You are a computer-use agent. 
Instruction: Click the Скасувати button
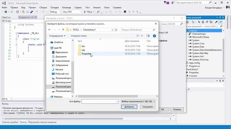pos(148,107)
